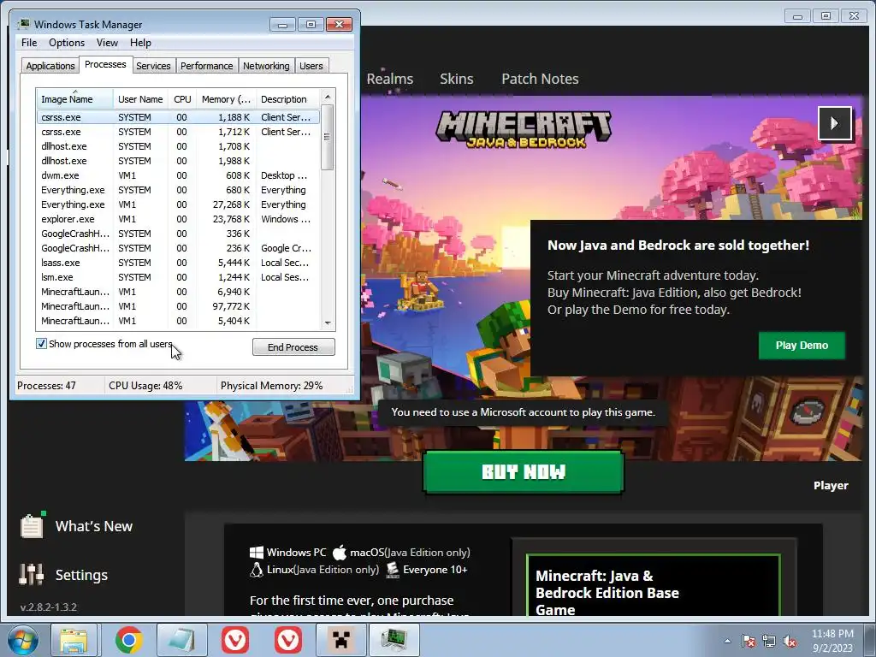Advance the Minecraft banner with arrow button

point(835,123)
